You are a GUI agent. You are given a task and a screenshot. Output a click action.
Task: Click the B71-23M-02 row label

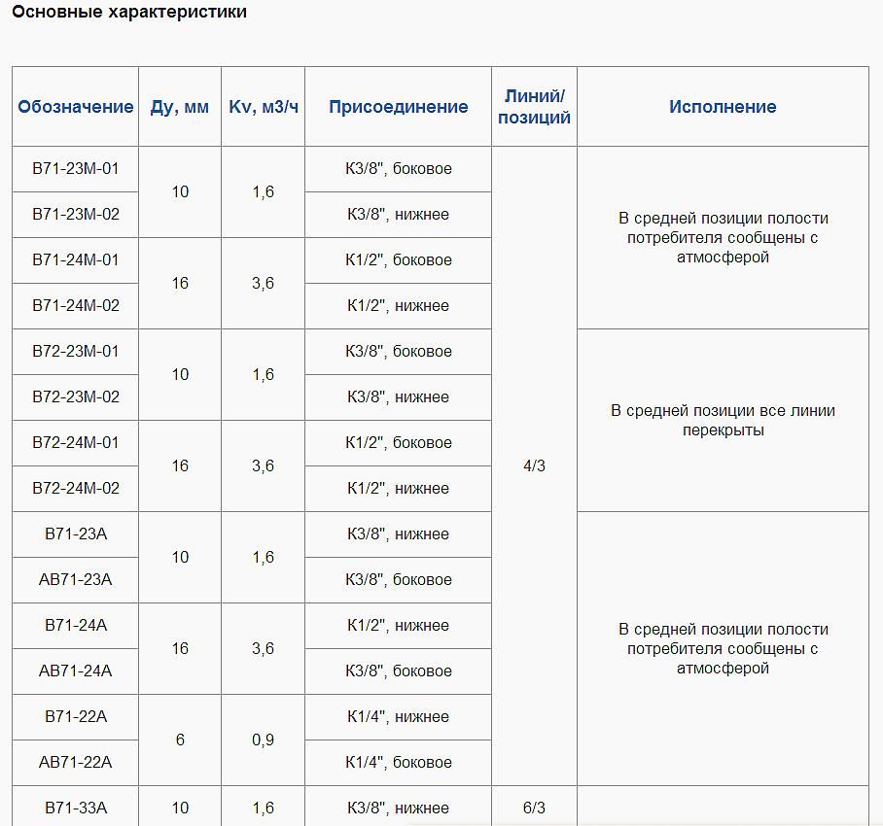(x=73, y=214)
